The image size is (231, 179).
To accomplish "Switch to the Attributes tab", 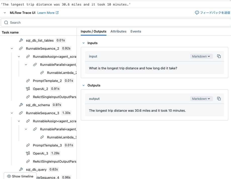I will pyautogui.click(x=119, y=31).
